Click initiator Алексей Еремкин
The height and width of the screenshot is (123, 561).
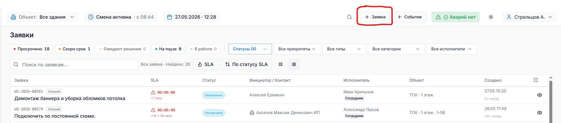tap(267, 95)
